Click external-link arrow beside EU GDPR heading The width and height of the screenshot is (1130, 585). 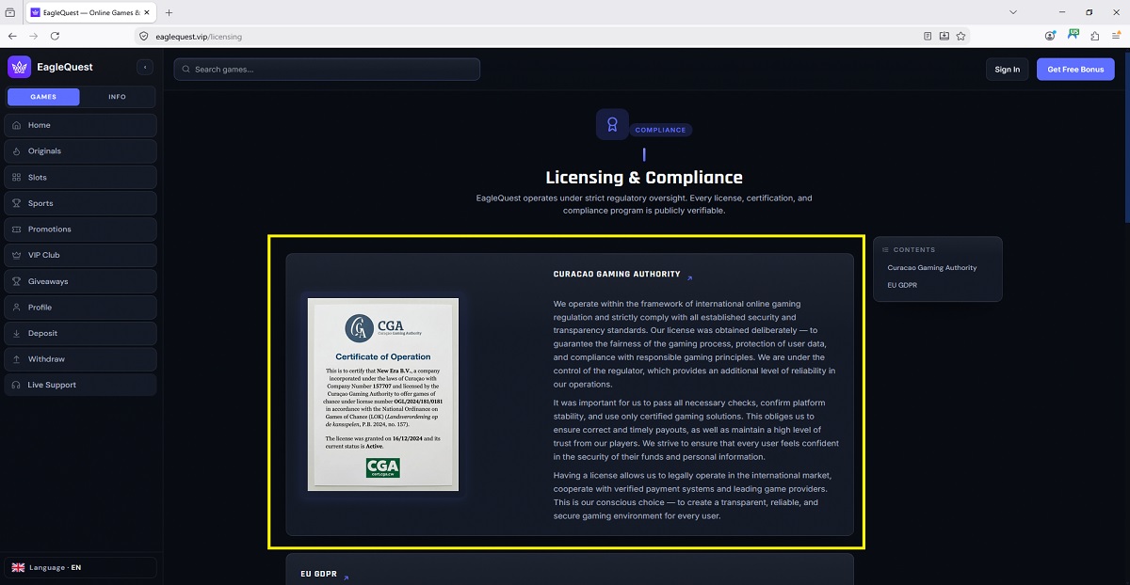pos(347,577)
